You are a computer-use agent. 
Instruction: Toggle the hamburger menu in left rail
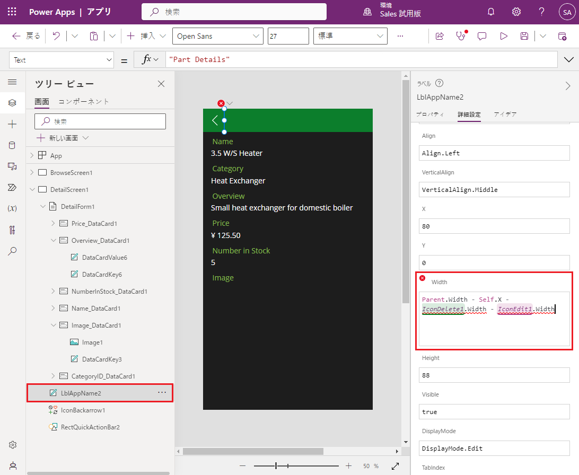click(x=12, y=82)
